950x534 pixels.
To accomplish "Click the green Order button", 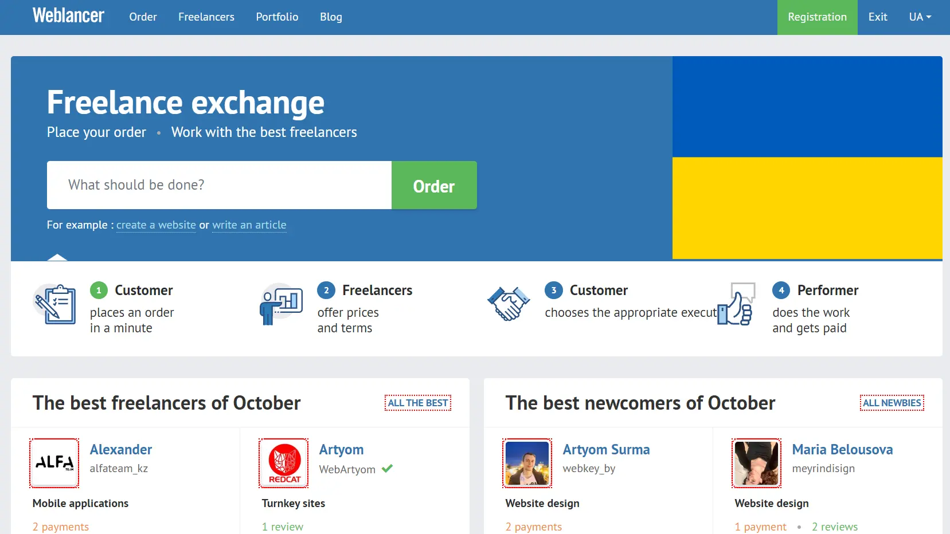I will point(434,185).
